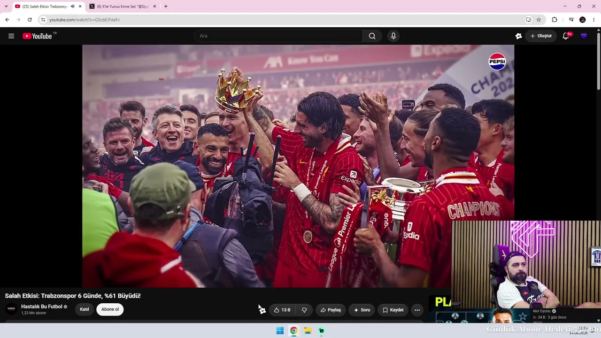
Task: Close the X'te Yunus Emre Sel tab
Action: [154, 7]
